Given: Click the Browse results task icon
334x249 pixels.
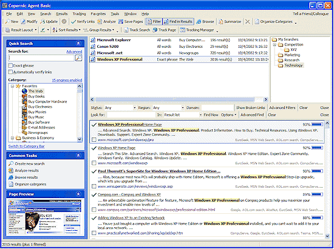Looking at the screenshot, I should pos(11,177).
